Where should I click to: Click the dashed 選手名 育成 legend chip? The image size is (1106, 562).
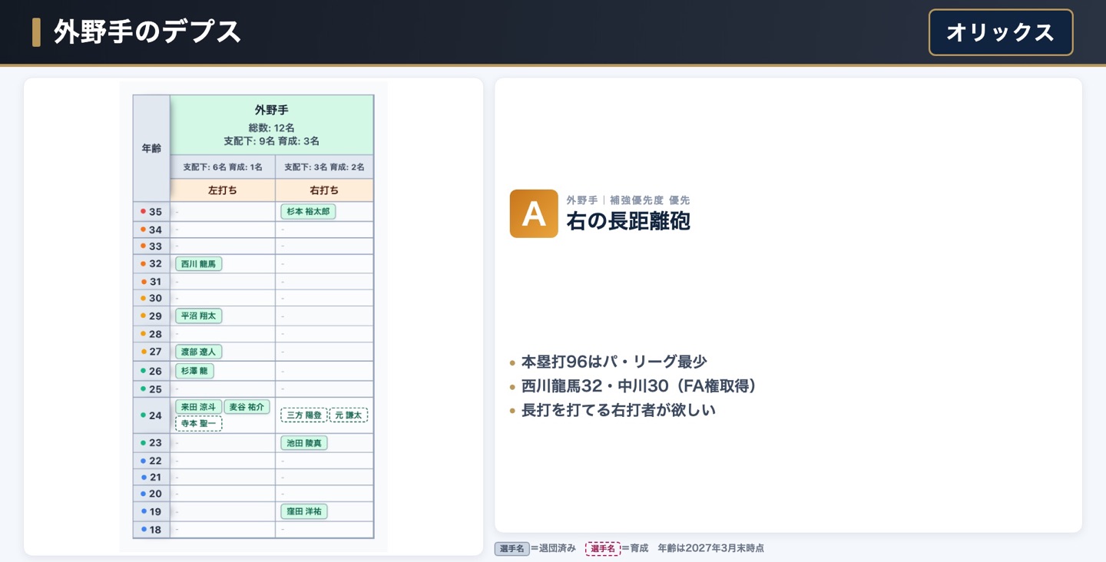tap(602, 548)
